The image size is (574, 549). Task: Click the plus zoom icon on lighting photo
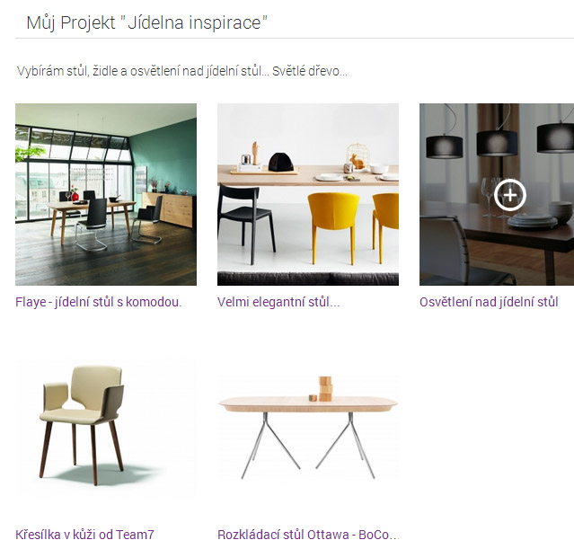[510, 195]
